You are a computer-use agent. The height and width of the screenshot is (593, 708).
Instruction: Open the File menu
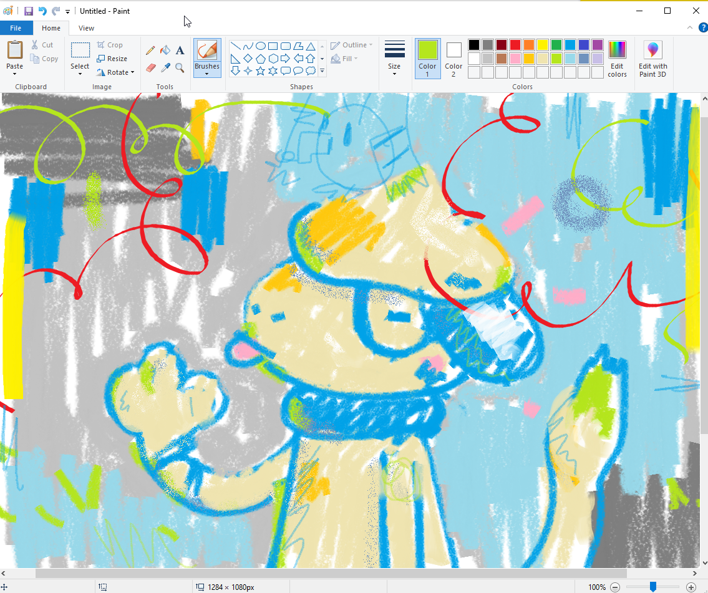[x=16, y=28]
